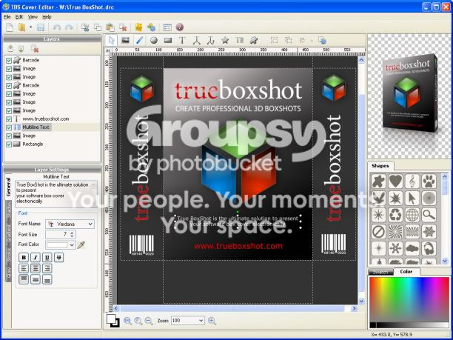The image size is (453, 340).
Task: Open the Help menu
Action: point(47,17)
